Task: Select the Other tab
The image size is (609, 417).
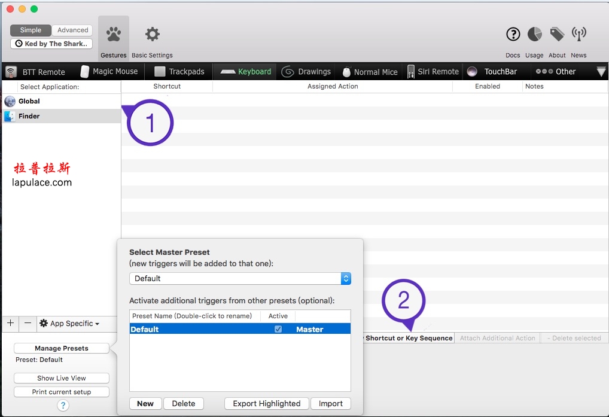Action: [556, 71]
